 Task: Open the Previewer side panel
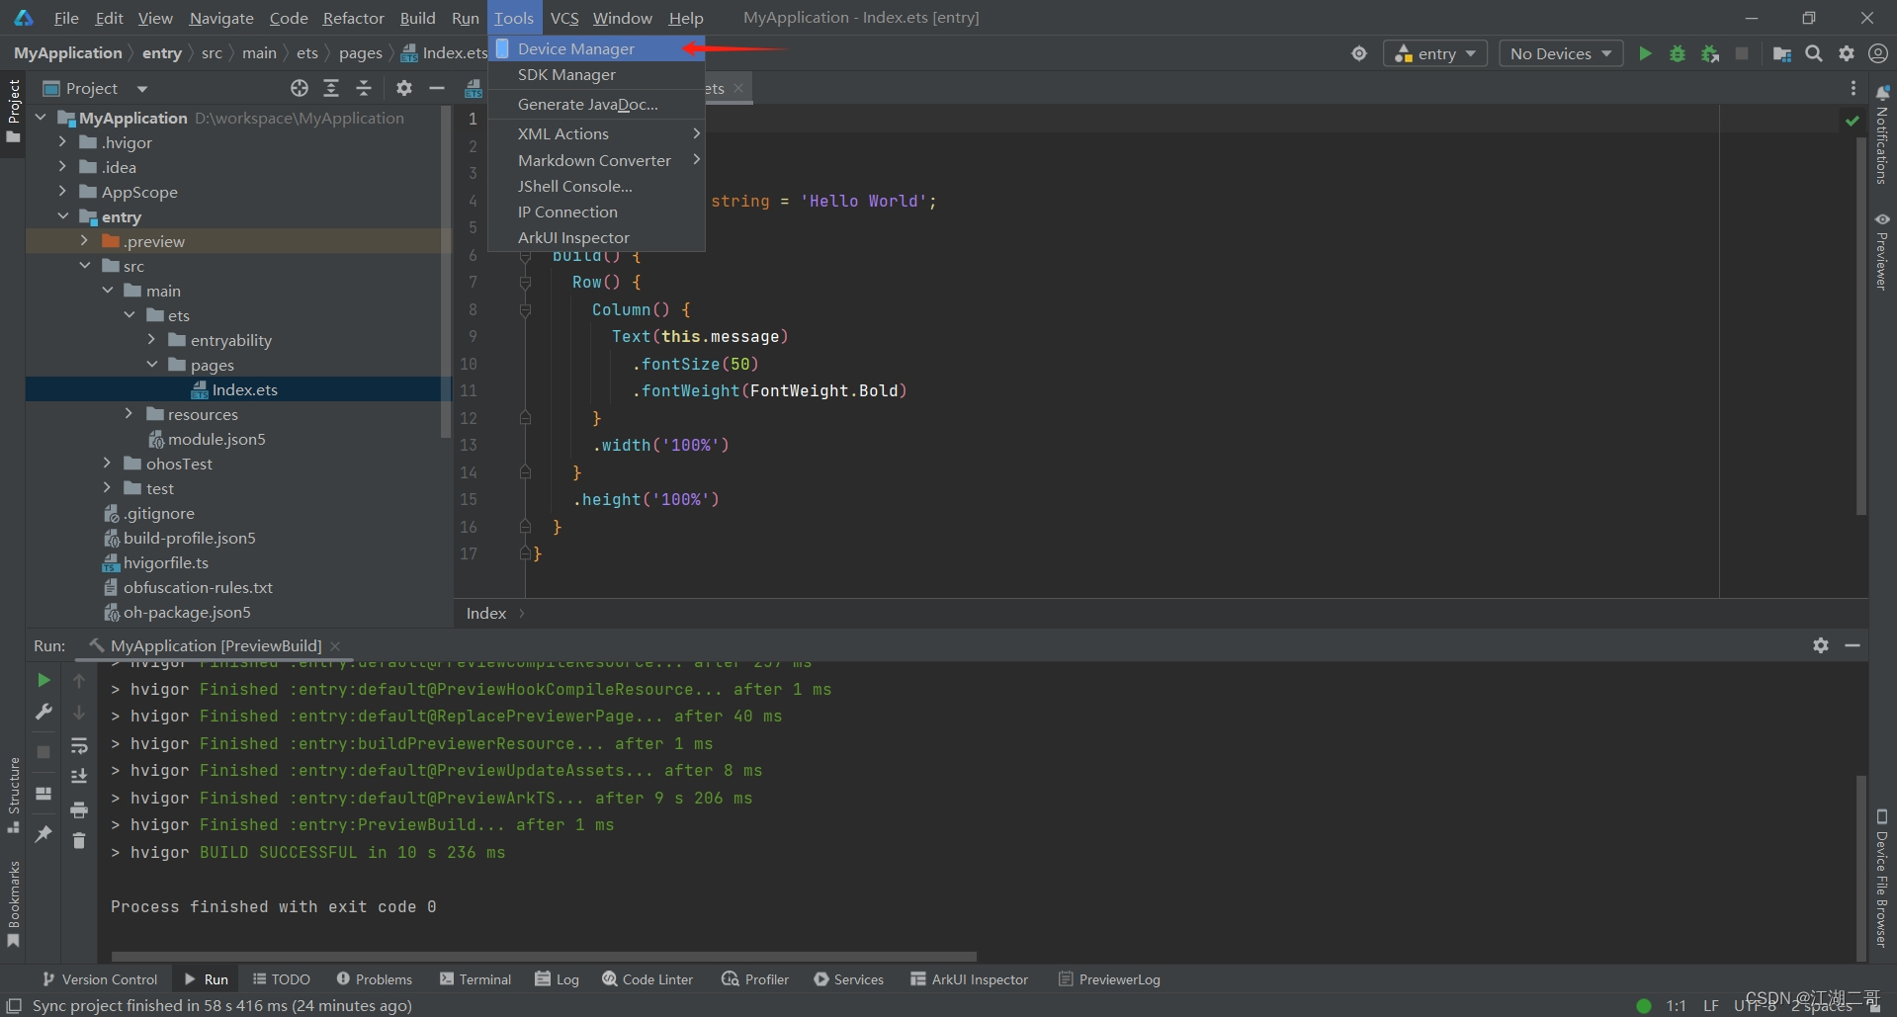tap(1882, 251)
